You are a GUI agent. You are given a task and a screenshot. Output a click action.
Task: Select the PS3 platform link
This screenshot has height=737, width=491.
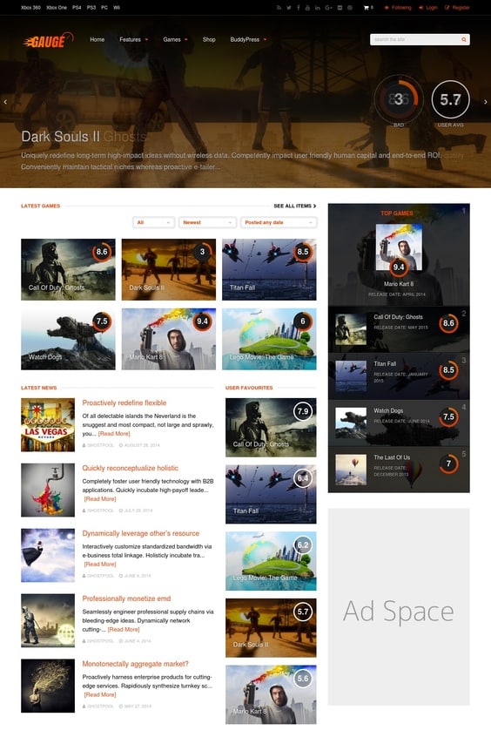pyautogui.click(x=91, y=8)
